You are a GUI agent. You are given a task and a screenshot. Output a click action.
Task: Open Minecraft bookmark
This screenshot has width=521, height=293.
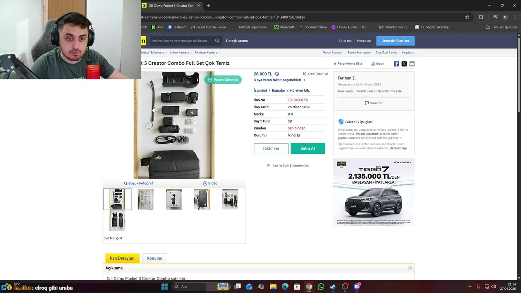click(x=284, y=27)
